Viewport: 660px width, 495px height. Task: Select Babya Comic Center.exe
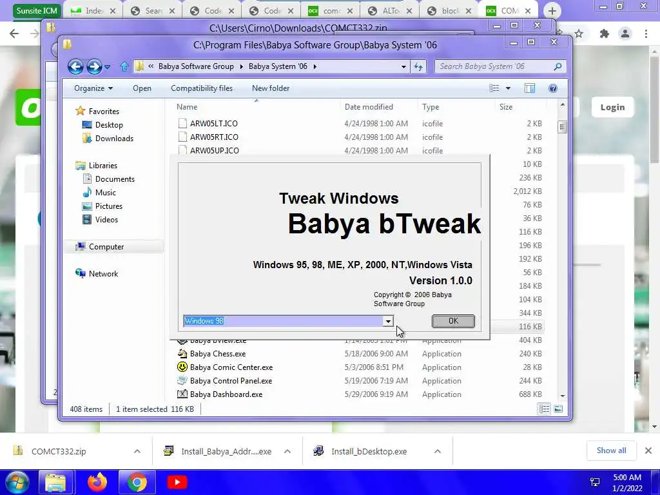[x=231, y=367]
